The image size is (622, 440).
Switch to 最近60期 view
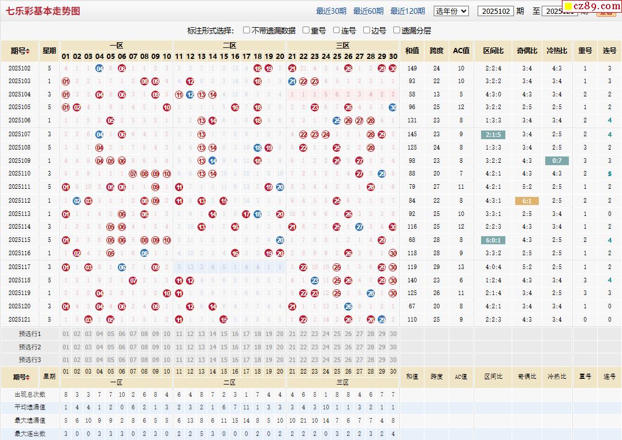[x=368, y=11]
